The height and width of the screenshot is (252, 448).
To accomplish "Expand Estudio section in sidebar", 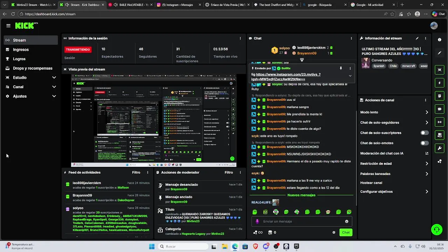I will click(54, 77).
